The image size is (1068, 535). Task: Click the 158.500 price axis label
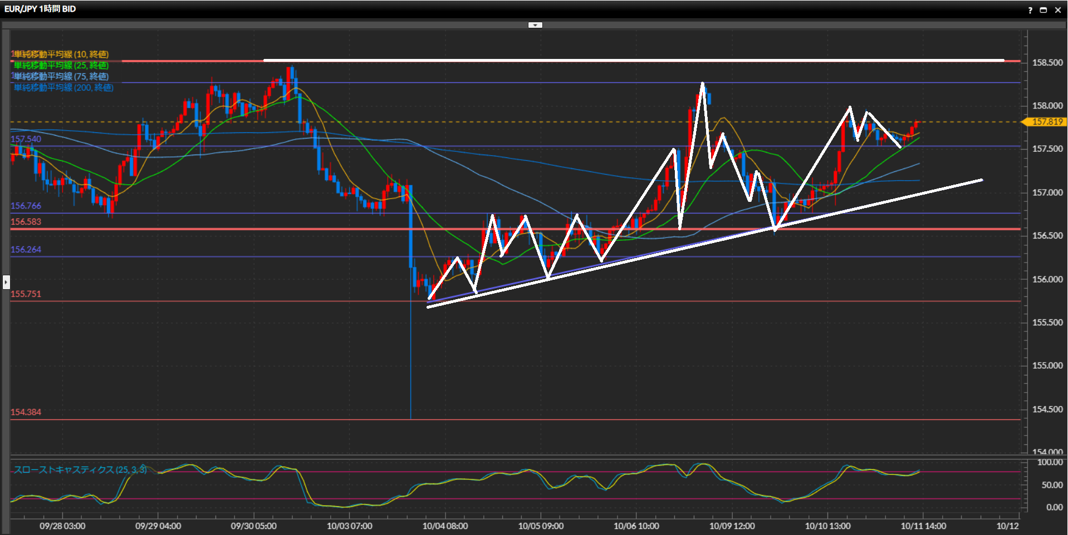(1047, 63)
